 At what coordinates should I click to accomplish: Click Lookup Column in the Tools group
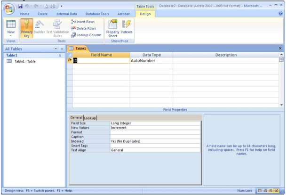86,35
